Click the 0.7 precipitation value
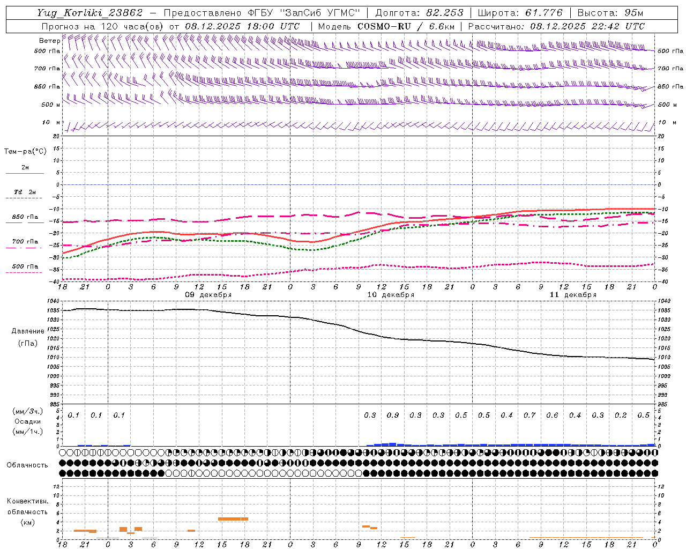686x549 pixels. click(530, 415)
